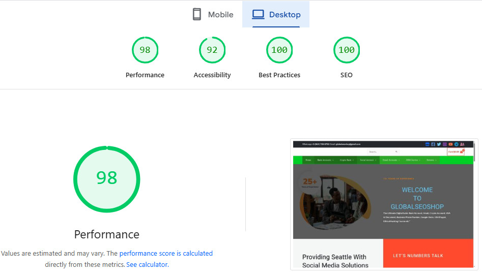
Task: Open the 'performance score is calculated' link
Action: pos(166,253)
